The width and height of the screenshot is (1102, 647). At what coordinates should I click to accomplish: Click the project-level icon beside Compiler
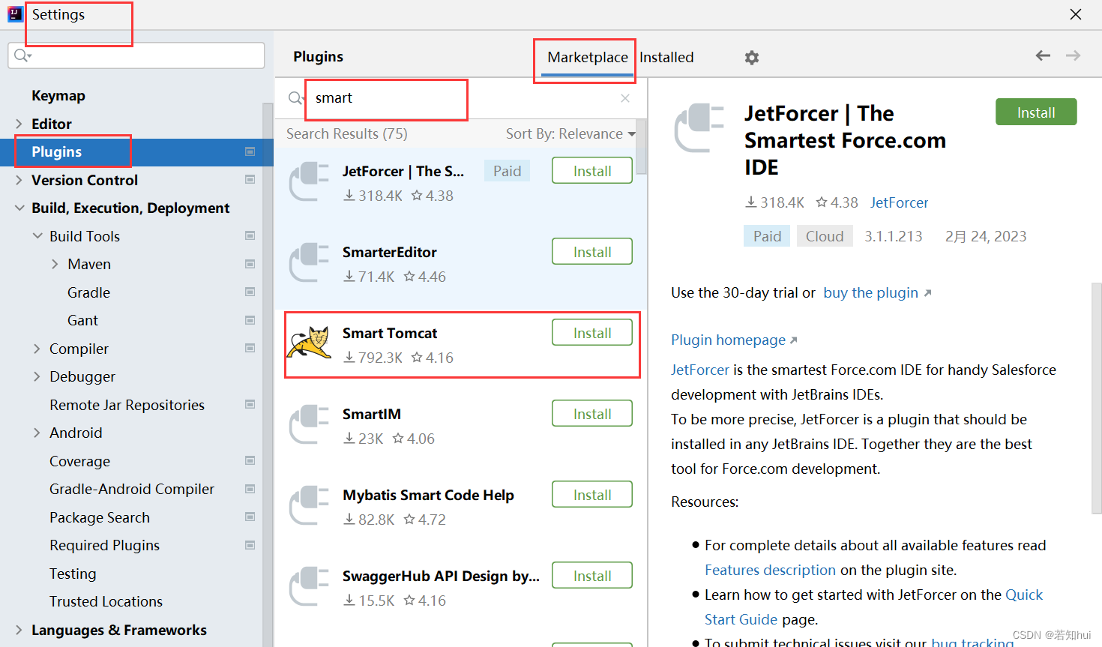pyautogui.click(x=250, y=349)
